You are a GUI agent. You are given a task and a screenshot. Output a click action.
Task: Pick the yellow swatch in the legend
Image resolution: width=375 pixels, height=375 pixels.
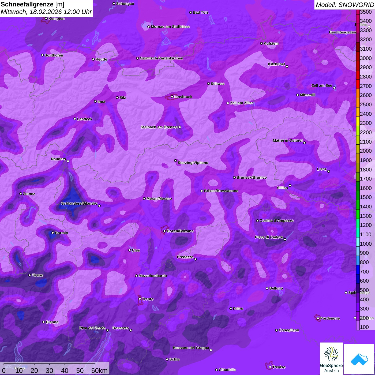pos(358,121)
